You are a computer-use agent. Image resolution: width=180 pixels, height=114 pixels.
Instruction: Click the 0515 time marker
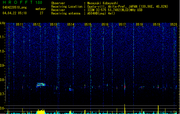[88, 24]
